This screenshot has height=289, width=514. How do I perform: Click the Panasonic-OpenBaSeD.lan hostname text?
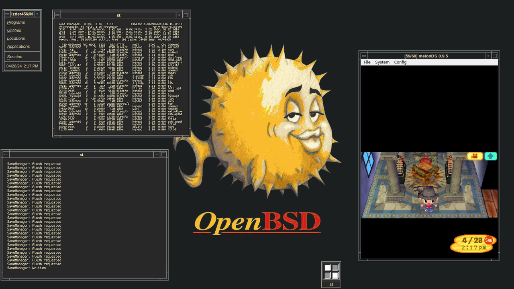[x=150, y=24]
